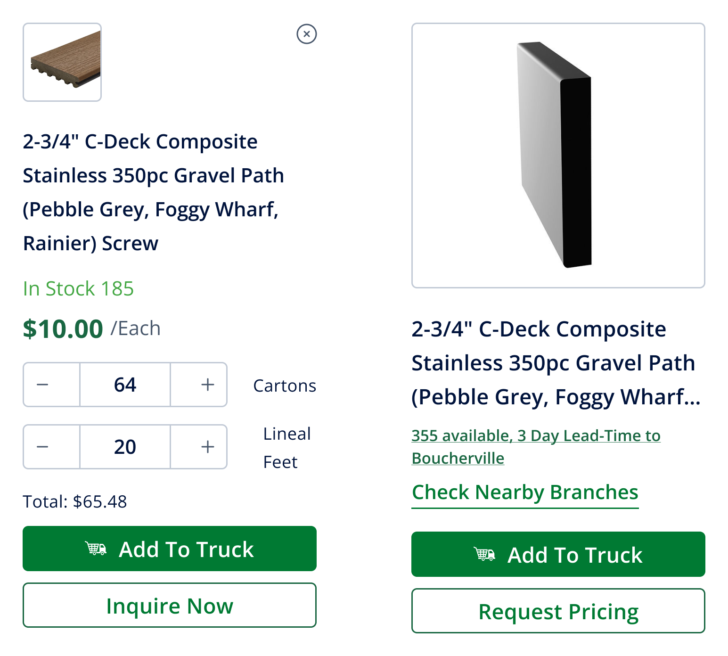The width and height of the screenshot is (728, 656).
Task: Close the left product card
Action: click(306, 34)
